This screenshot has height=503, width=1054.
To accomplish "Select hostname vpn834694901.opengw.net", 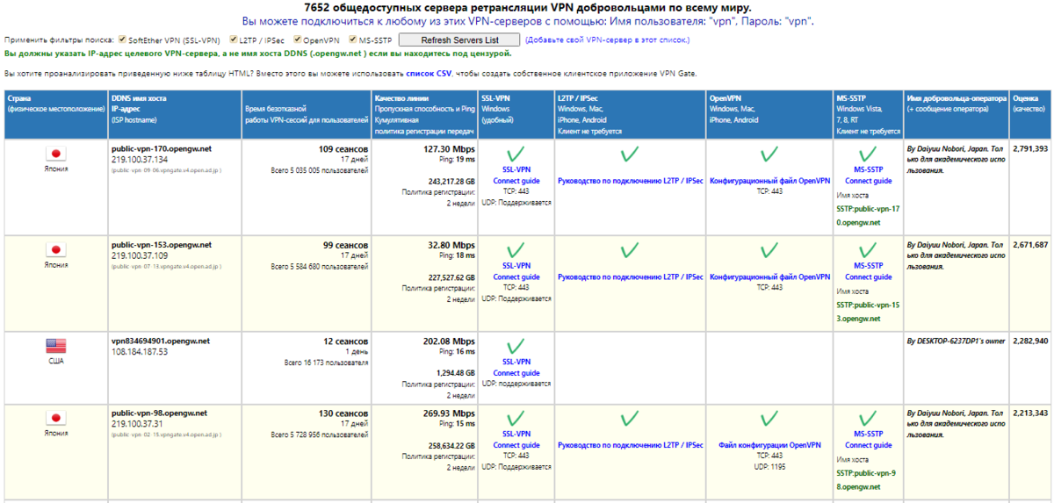I will tap(162, 341).
